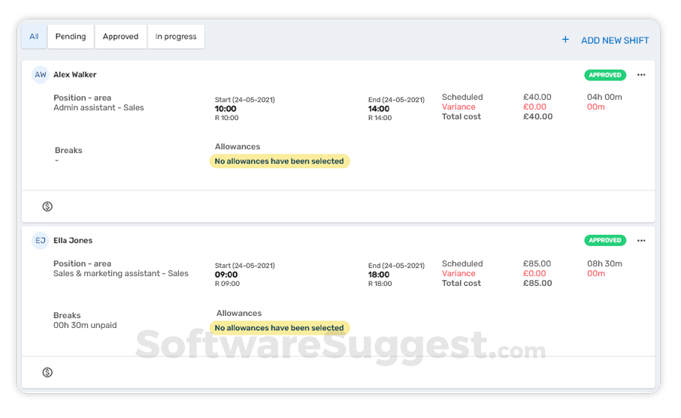The width and height of the screenshot is (681, 418).
Task: Click the ADD NEW SHIFT button
Action: click(x=614, y=41)
